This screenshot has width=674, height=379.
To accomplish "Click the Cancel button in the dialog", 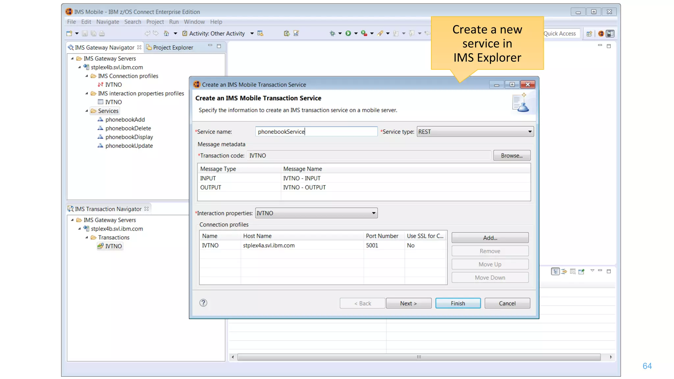I will (x=507, y=303).
